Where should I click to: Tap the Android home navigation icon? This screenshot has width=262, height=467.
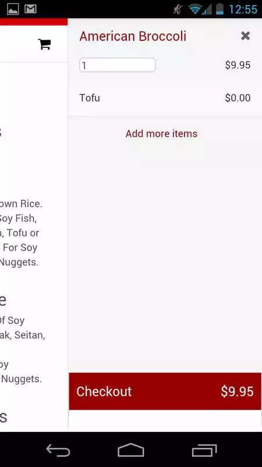pyautogui.click(x=130, y=449)
